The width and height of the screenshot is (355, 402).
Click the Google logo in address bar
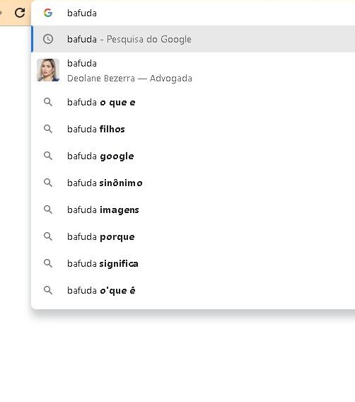48,13
